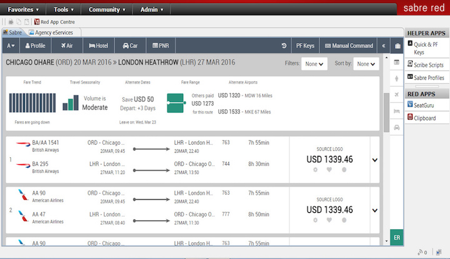Select USD 1533 MKE alternate airport
Viewport: 450px width, 259px height.
point(244,112)
